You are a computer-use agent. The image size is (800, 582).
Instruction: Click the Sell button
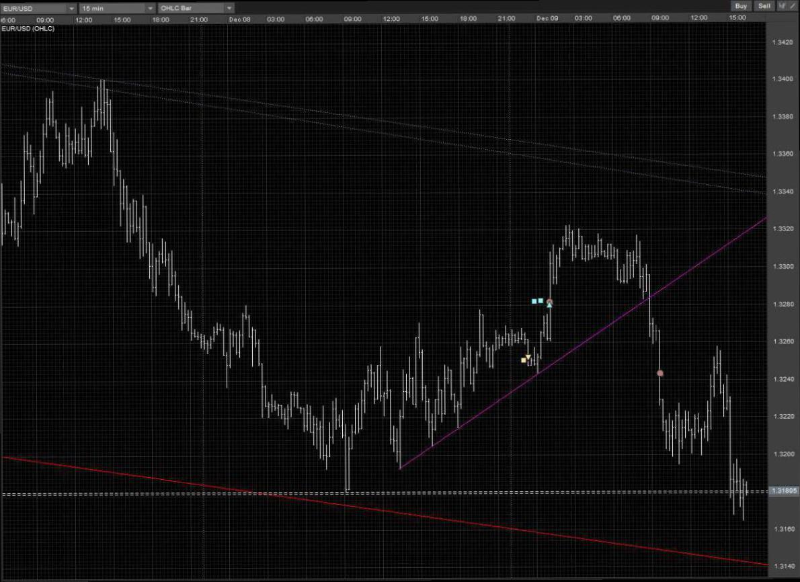point(764,6)
